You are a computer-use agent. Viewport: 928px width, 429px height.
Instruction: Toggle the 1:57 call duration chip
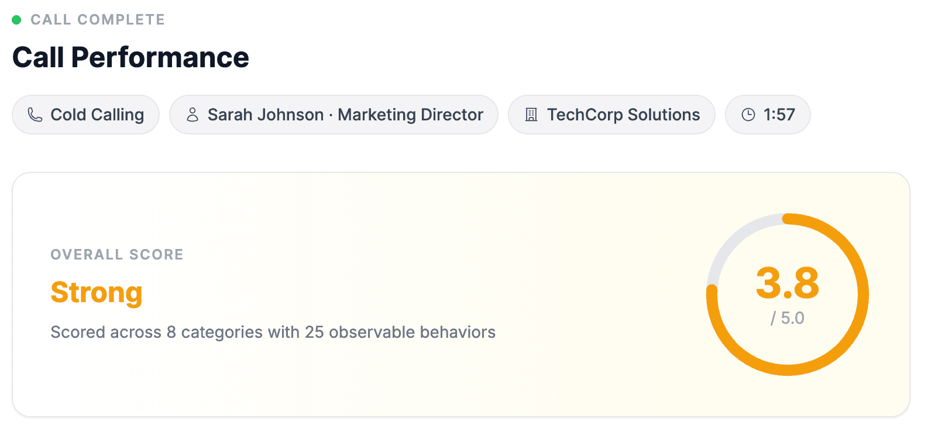pyautogui.click(x=768, y=115)
